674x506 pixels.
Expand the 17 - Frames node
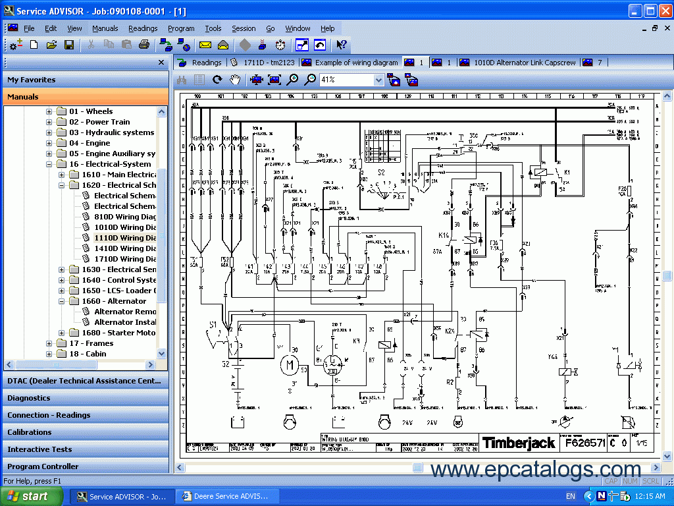point(49,343)
